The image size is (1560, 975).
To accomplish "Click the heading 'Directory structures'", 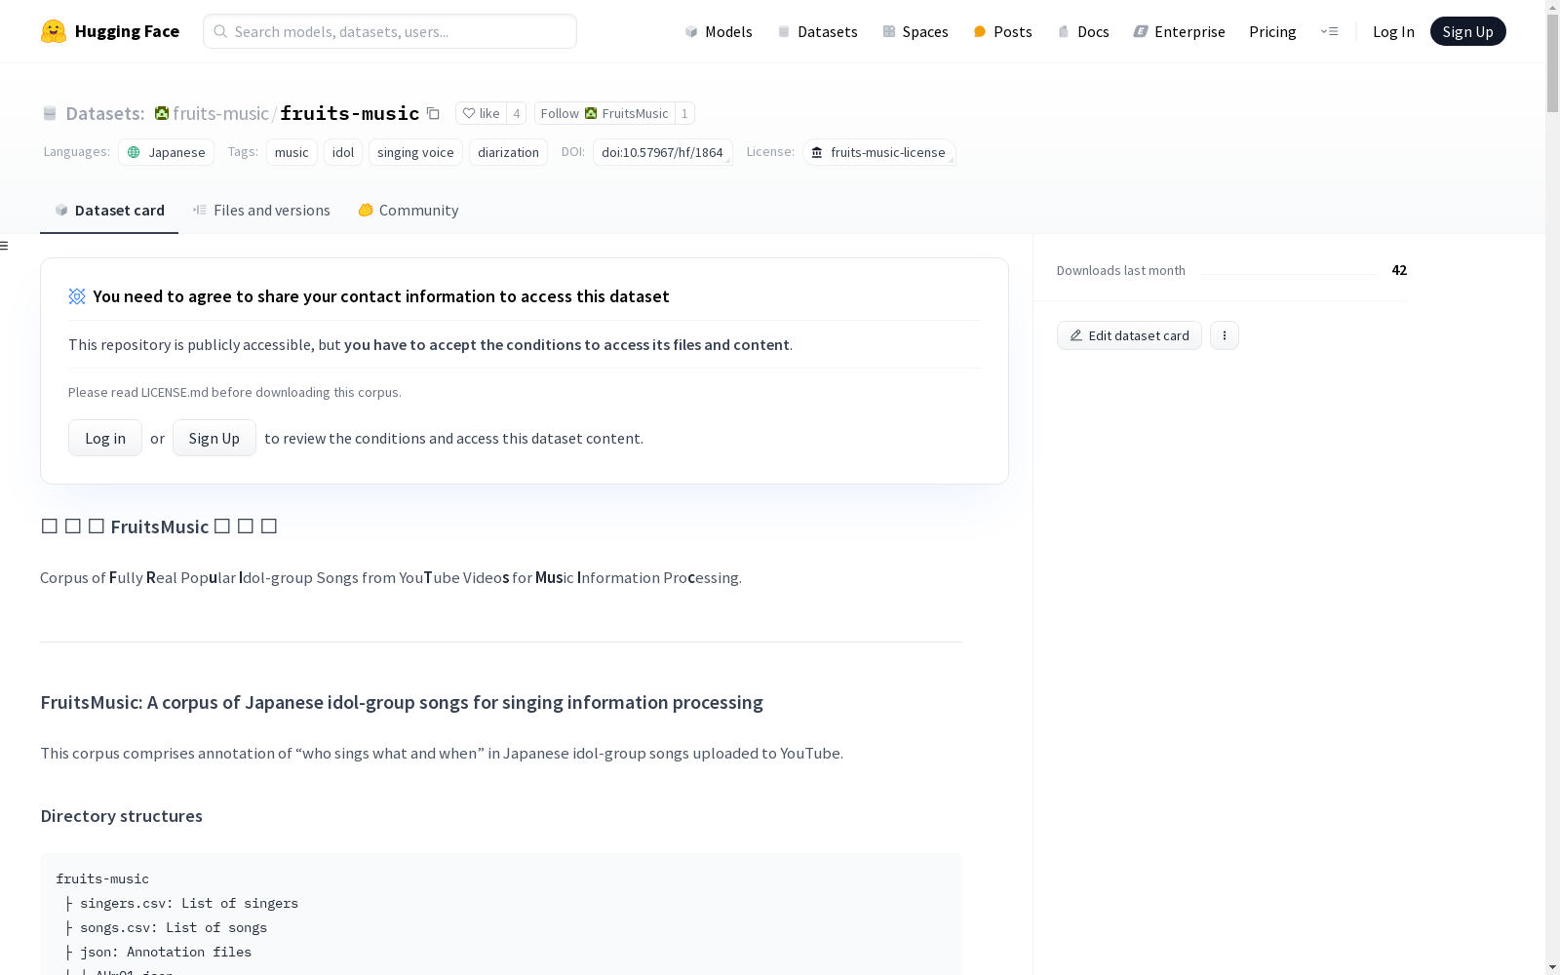I will 122,816.
